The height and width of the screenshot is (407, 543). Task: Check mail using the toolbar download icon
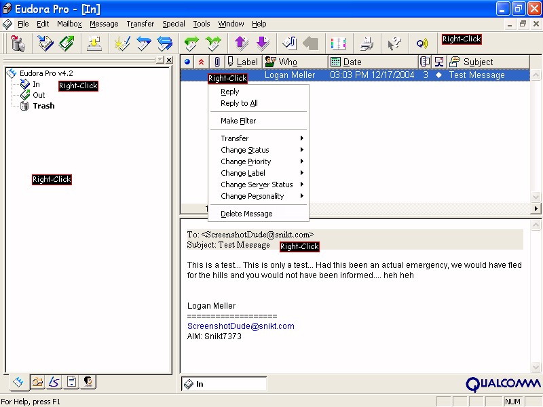coord(94,43)
